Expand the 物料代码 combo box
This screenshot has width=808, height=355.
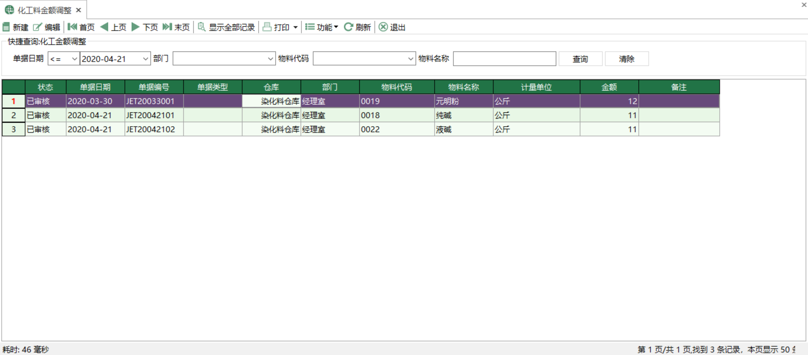410,59
